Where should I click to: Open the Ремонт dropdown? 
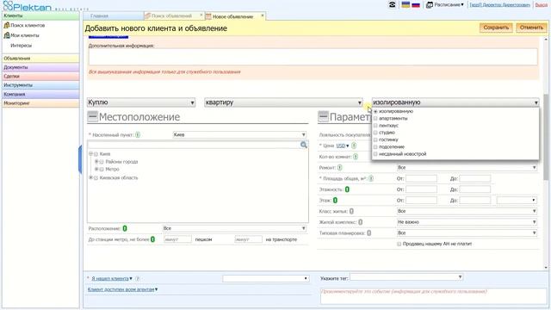[467, 168]
